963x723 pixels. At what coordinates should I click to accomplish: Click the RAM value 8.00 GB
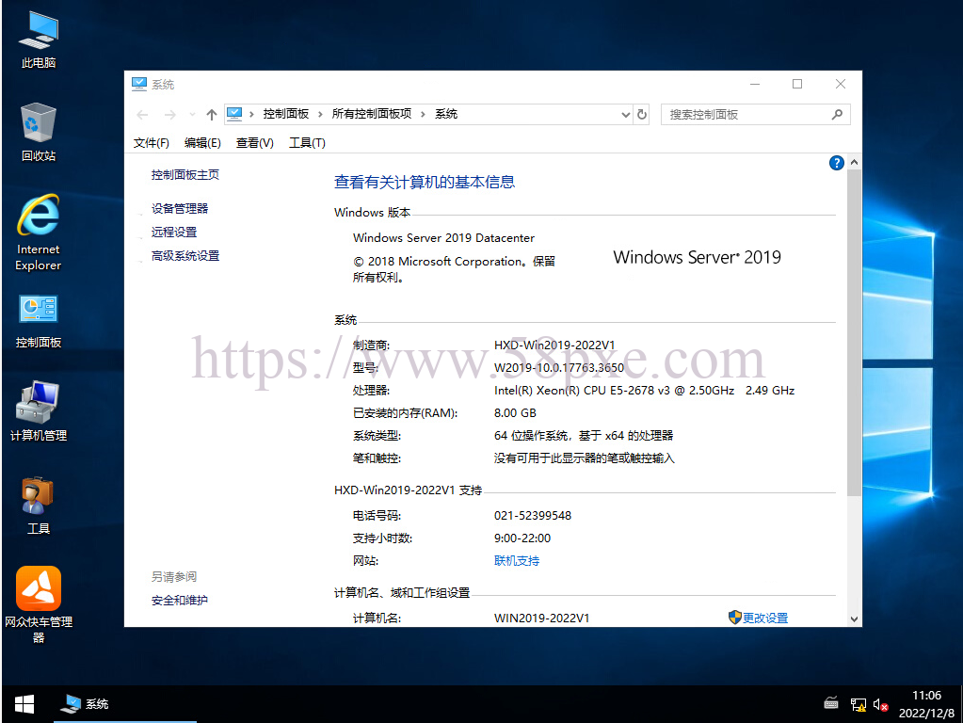pyautogui.click(x=515, y=413)
